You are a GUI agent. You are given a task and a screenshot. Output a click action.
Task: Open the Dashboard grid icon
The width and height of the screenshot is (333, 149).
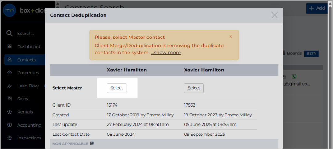10,46
